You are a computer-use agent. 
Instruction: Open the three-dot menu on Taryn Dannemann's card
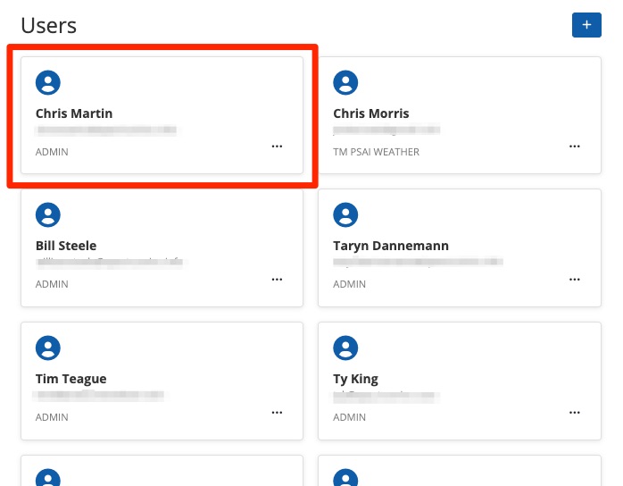575,279
